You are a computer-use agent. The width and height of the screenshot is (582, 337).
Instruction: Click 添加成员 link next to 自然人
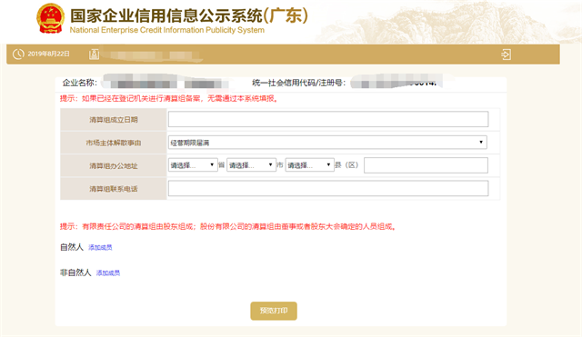(100, 247)
